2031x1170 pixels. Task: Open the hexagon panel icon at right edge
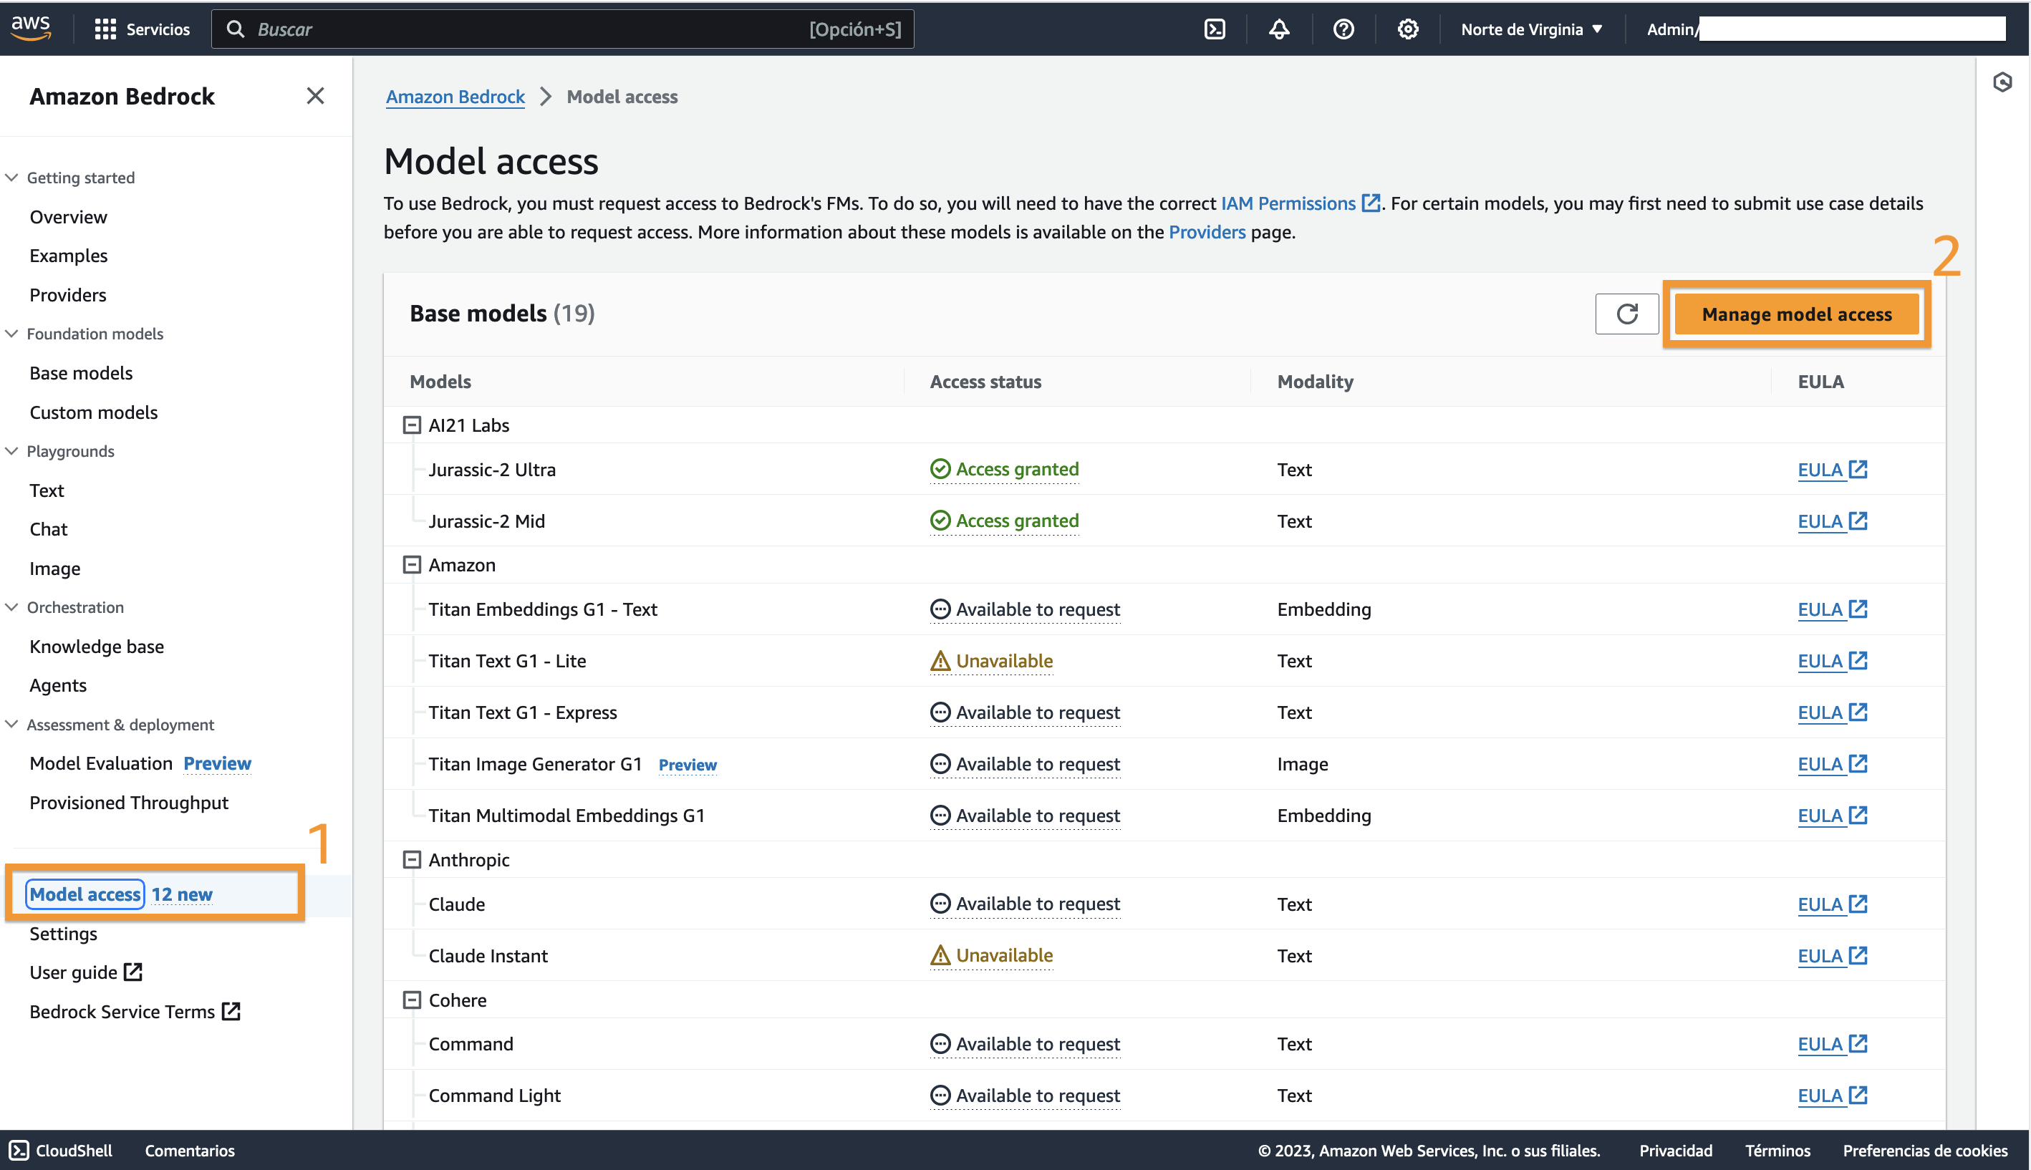coord(2002,82)
